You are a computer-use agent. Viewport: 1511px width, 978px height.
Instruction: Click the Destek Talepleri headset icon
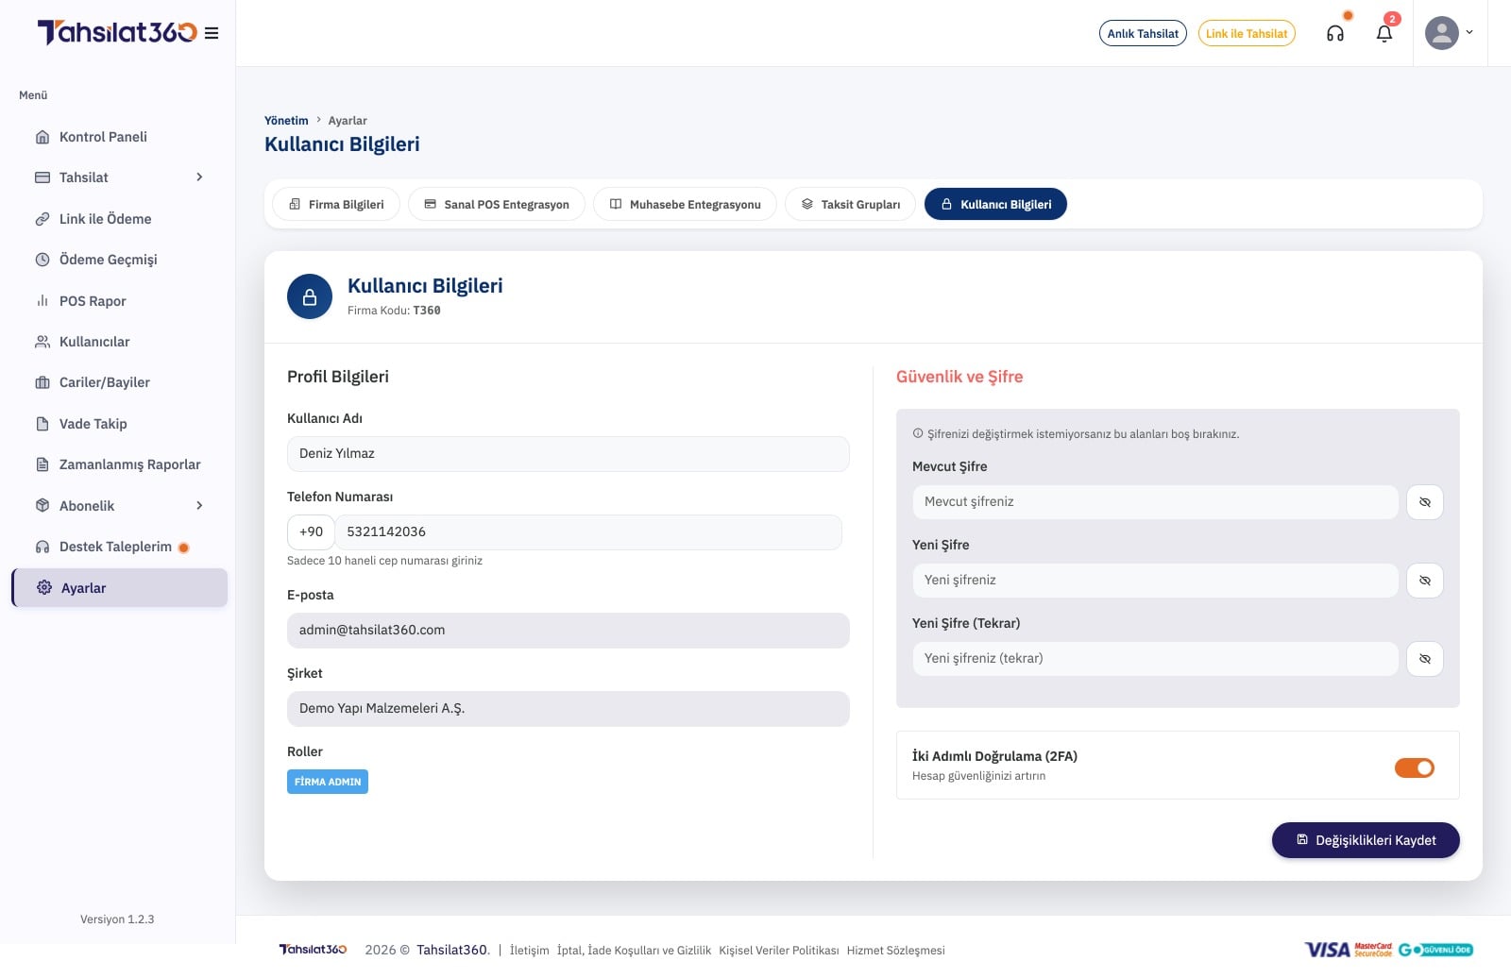[42, 547]
